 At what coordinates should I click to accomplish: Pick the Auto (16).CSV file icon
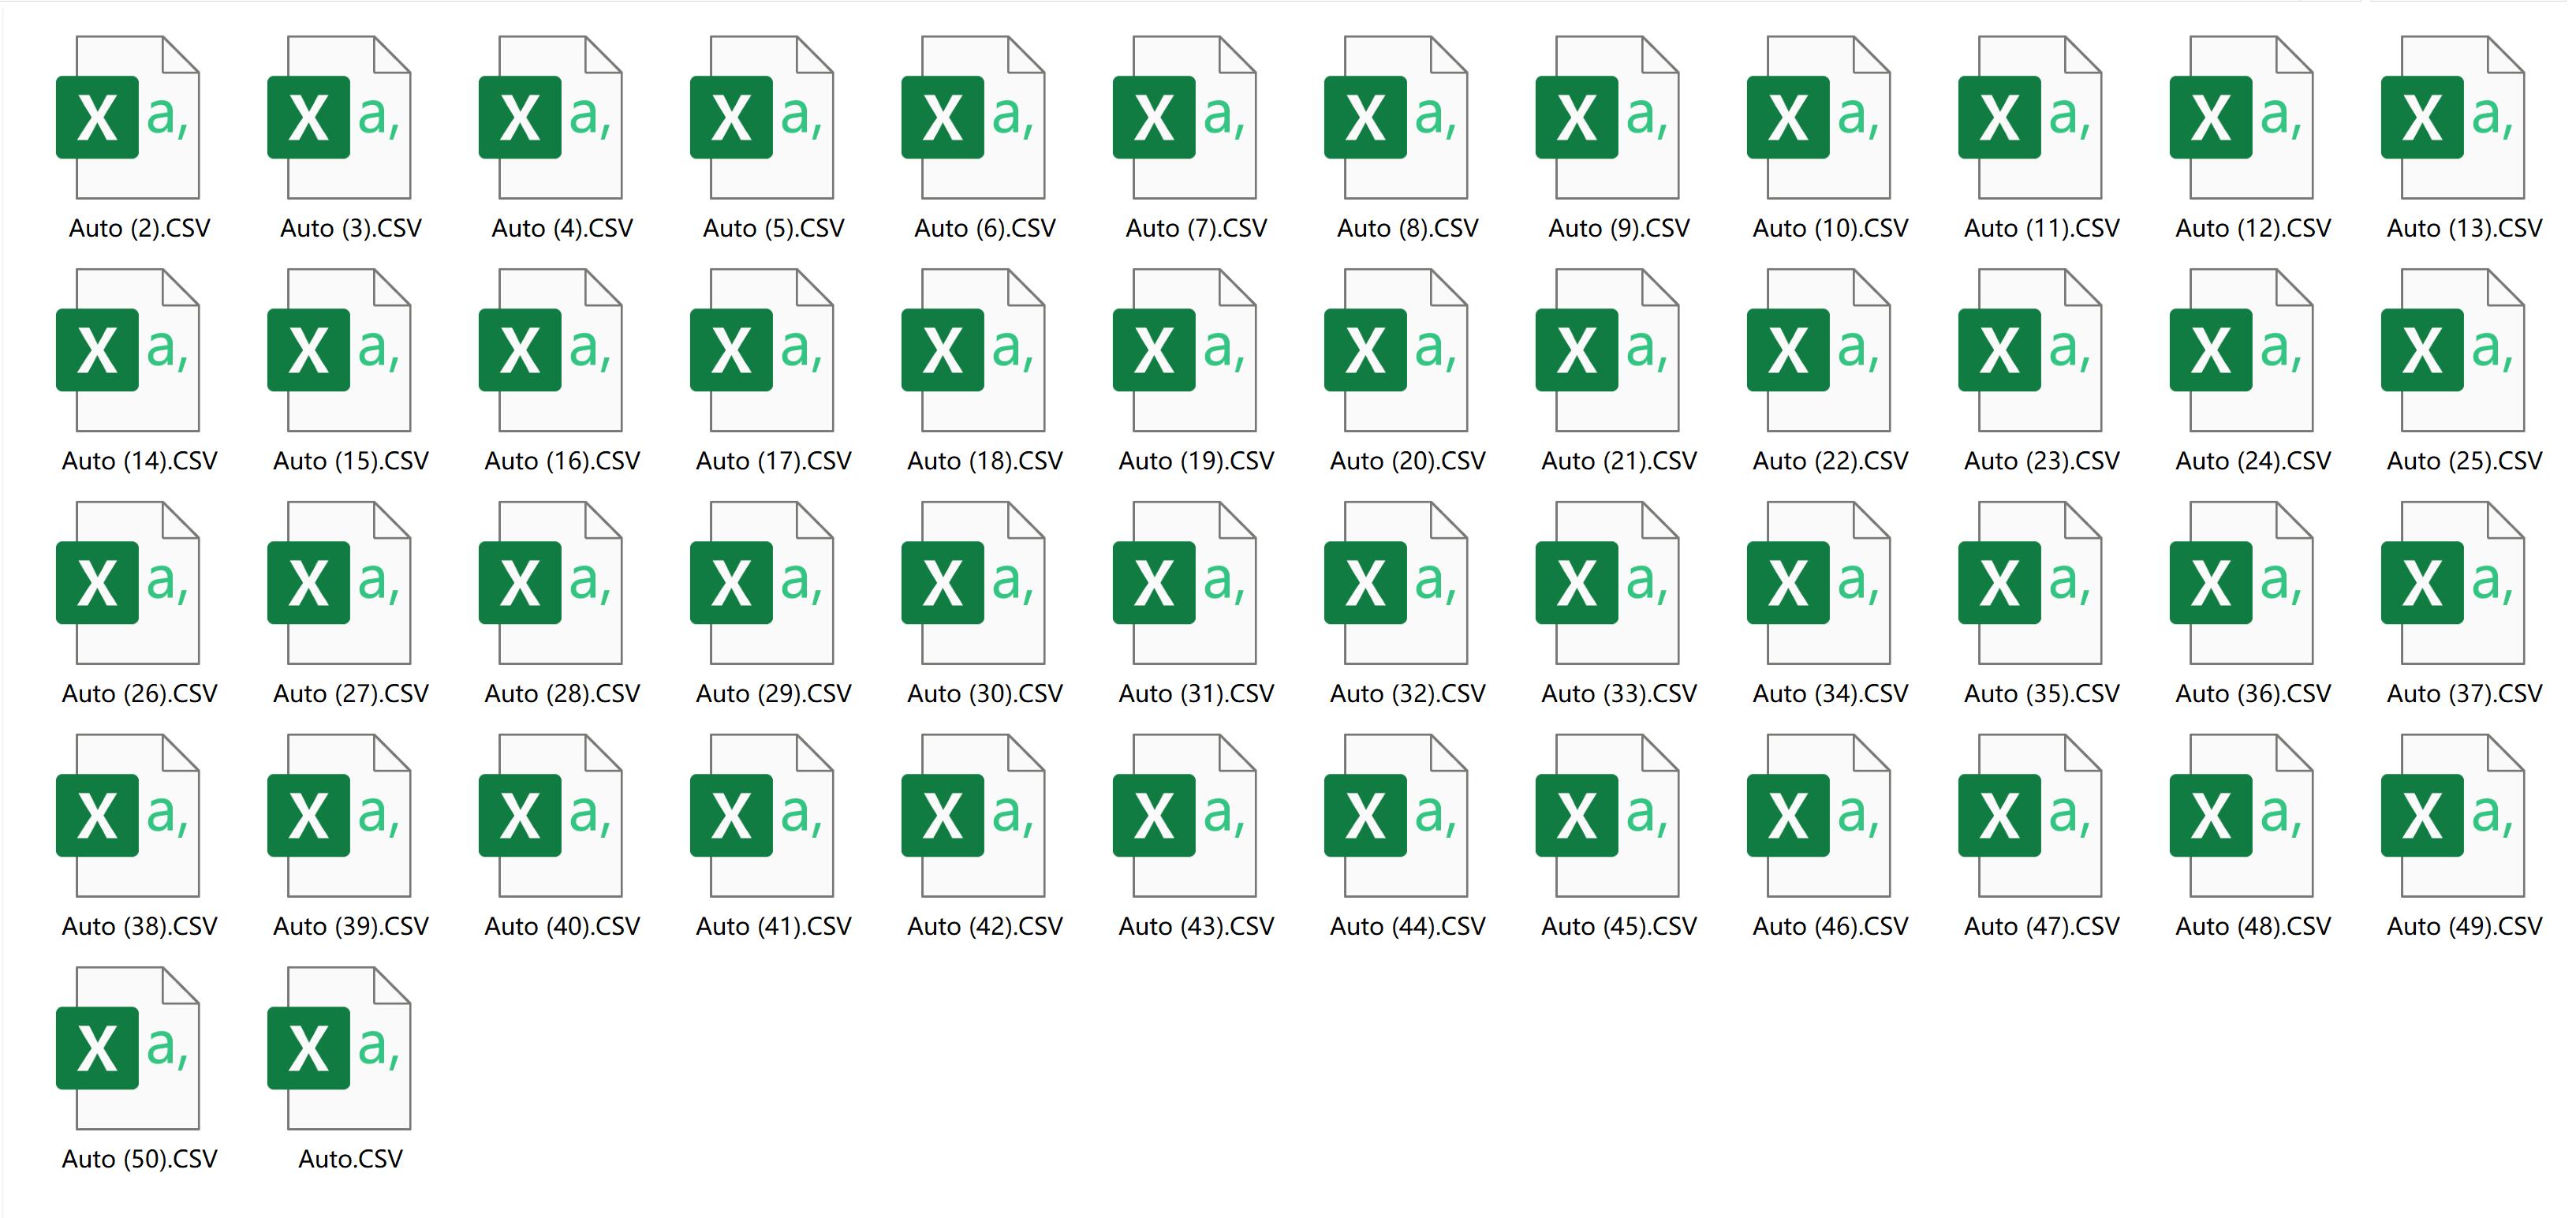pyautogui.click(x=551, y=350)
